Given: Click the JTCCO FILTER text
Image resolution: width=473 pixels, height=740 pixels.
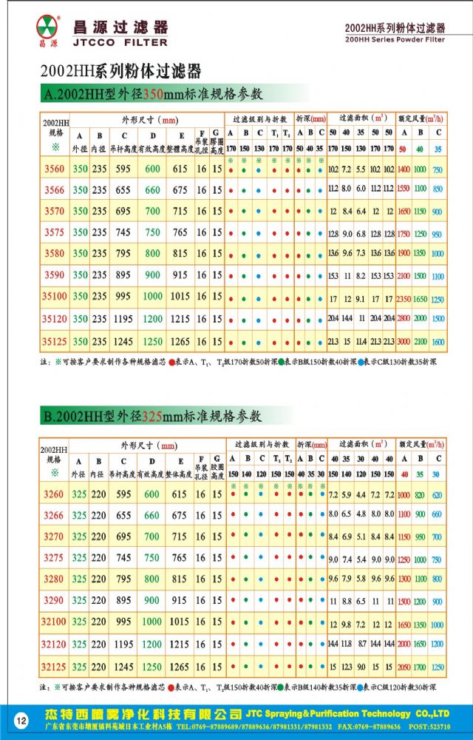Looking at the screenshot, I should (120, 42).
